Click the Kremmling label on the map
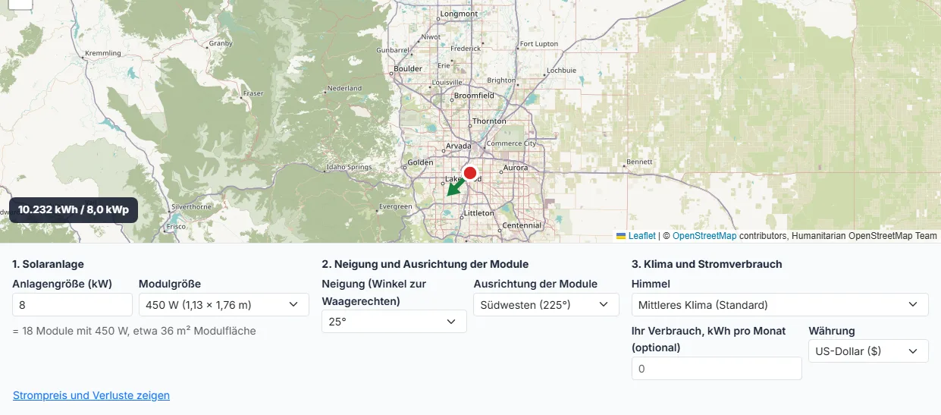Image resolution: width=941 pixels, height=415 pixels. [x=104, y=53]
